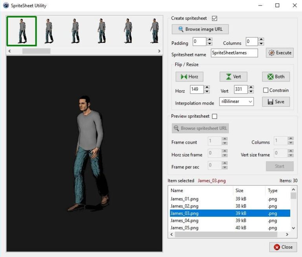Screen dimensions: 302x257
Task: Increase Horz resize value with up arrow
Action: coord(207,87)
